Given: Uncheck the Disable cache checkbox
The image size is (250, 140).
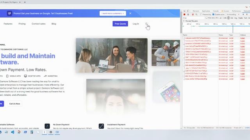Looking at the screenshot, I should point(213,14).
